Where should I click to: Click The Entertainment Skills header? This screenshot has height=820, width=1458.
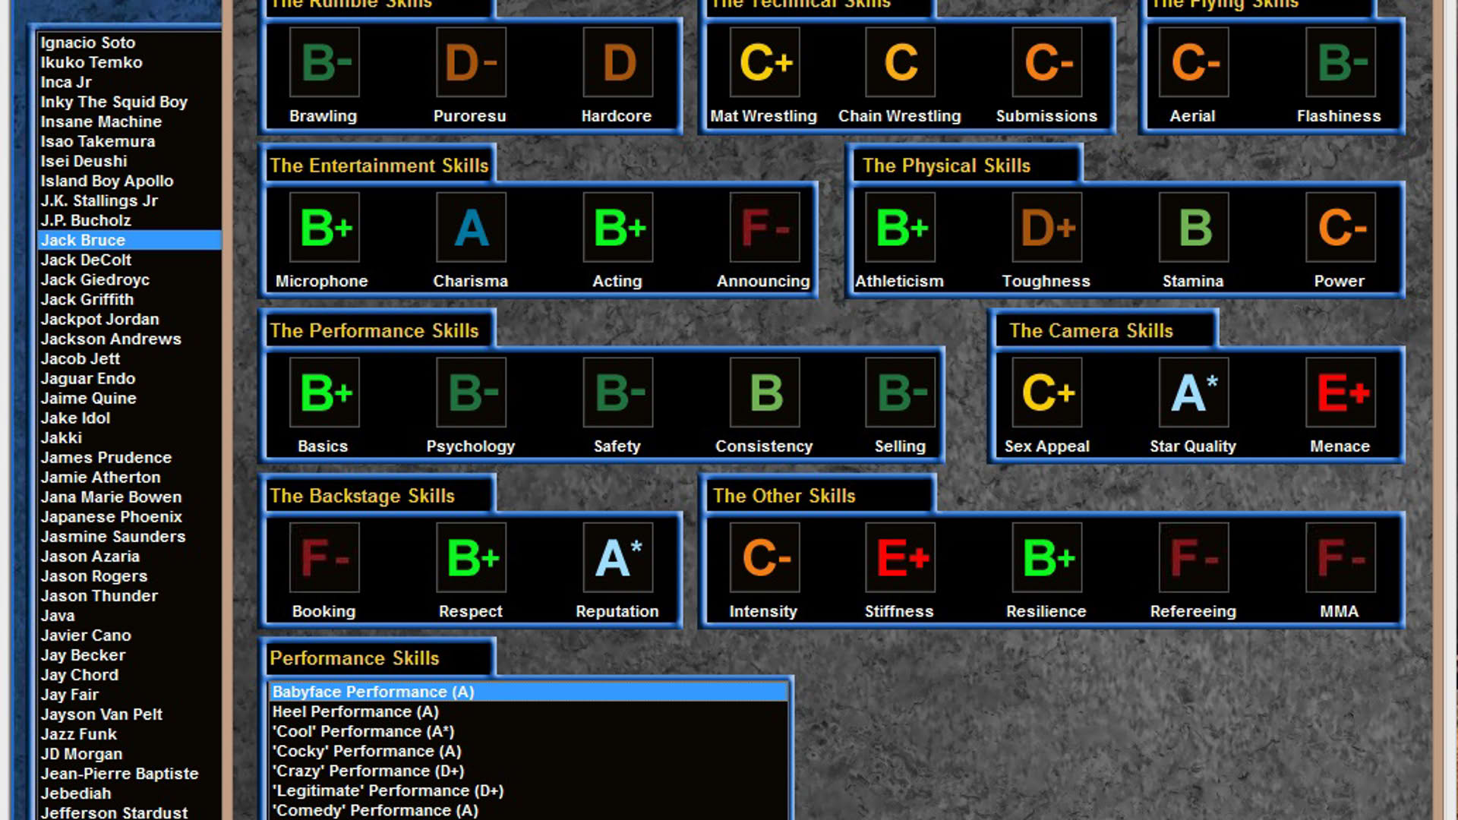pos(379,166)
